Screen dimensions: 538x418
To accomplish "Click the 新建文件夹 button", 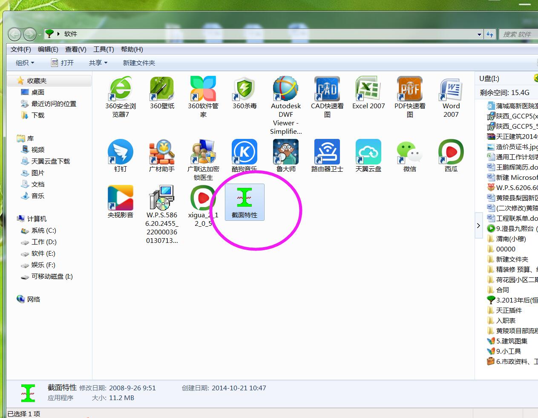I will coord(139,63).
